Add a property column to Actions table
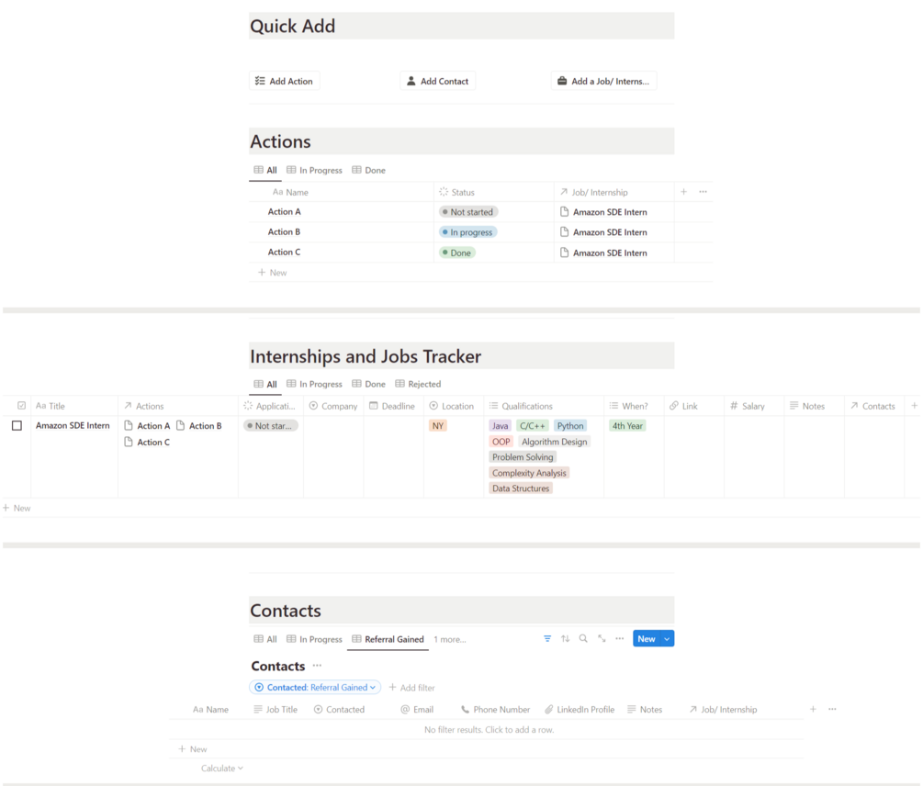This screenshot has height=786, width=923. 683,192
